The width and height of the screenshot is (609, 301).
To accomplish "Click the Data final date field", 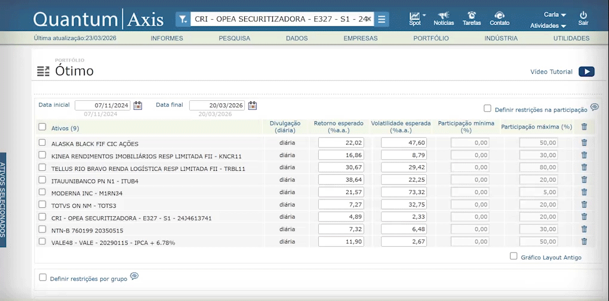I will click(217, 105).
